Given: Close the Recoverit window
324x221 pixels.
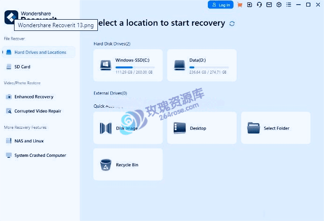Looking at the screenshot, I should click(x=318, y=5).
